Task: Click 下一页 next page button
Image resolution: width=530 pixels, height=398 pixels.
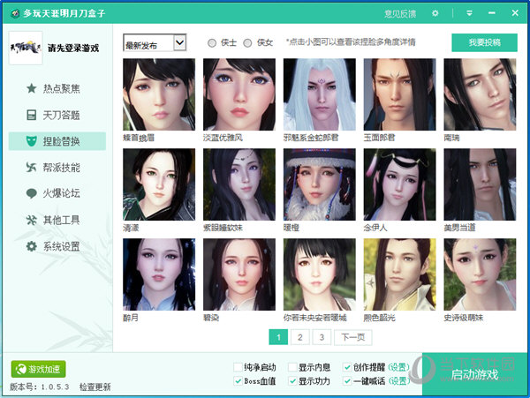Action: (x=352, y=337)
